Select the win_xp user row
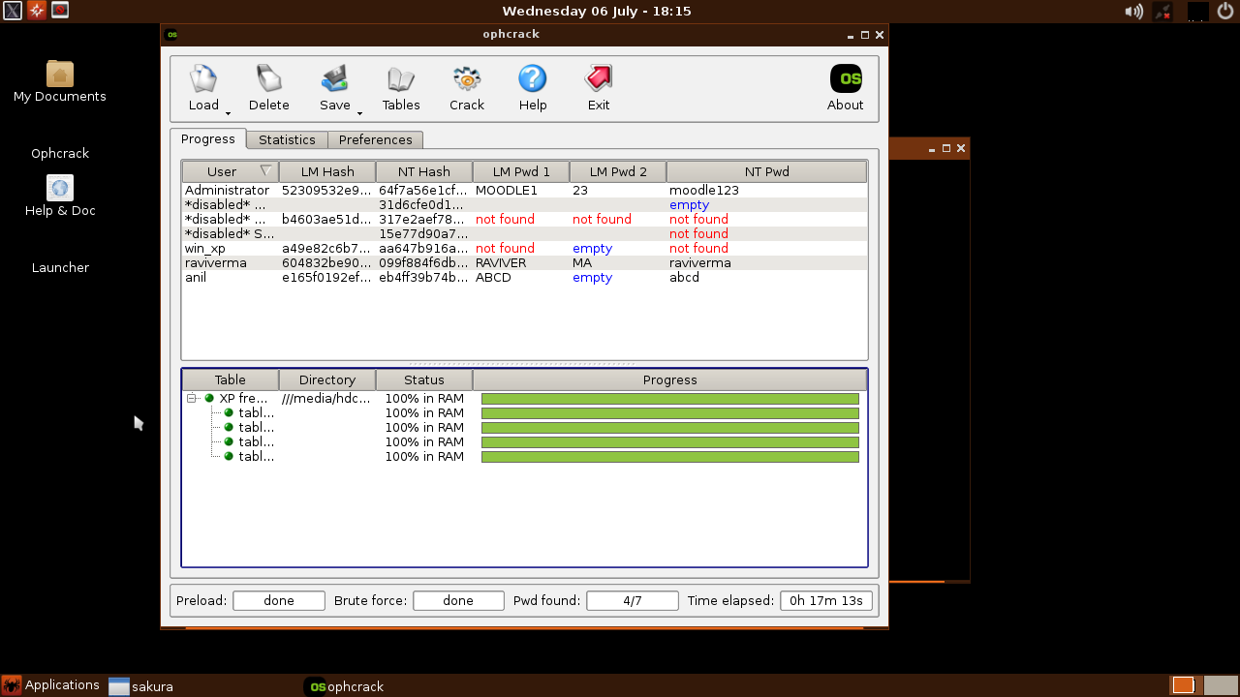The height and width of the screenshot is (697, 1240). point(524,249)
